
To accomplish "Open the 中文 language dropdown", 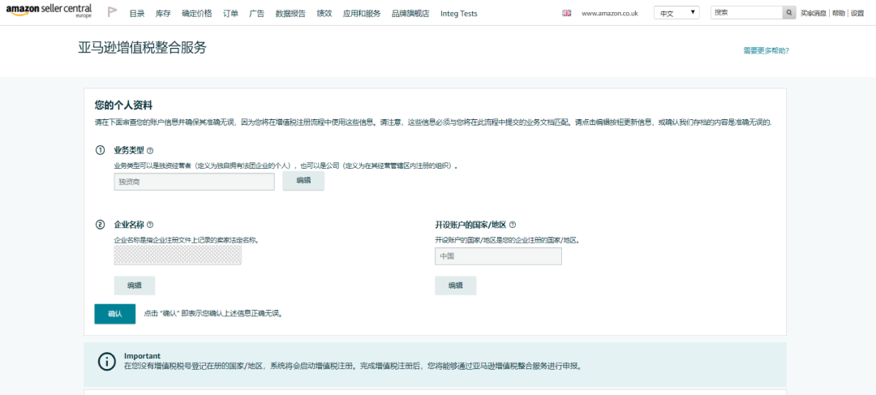I will pos(676,13).
